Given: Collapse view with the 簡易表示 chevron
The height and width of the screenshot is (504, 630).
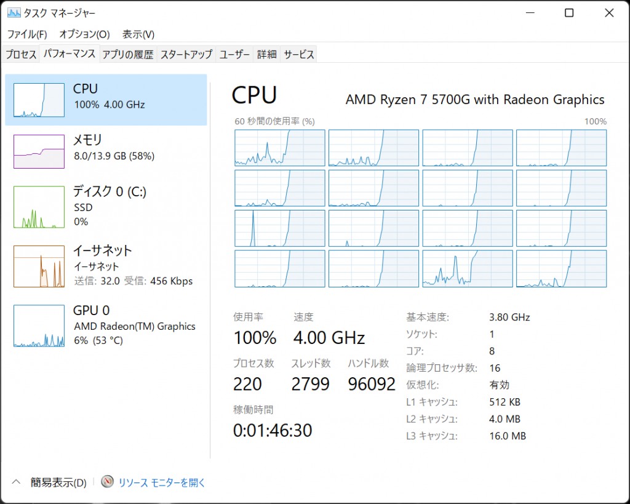Looking at the screenshot, I should point(17,482).
